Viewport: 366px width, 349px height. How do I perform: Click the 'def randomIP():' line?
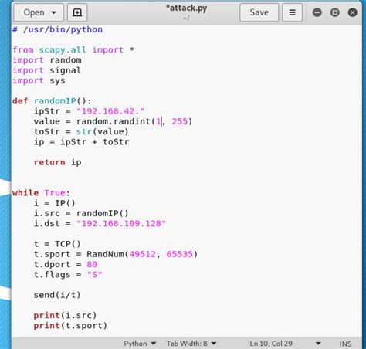coord(52,101)
